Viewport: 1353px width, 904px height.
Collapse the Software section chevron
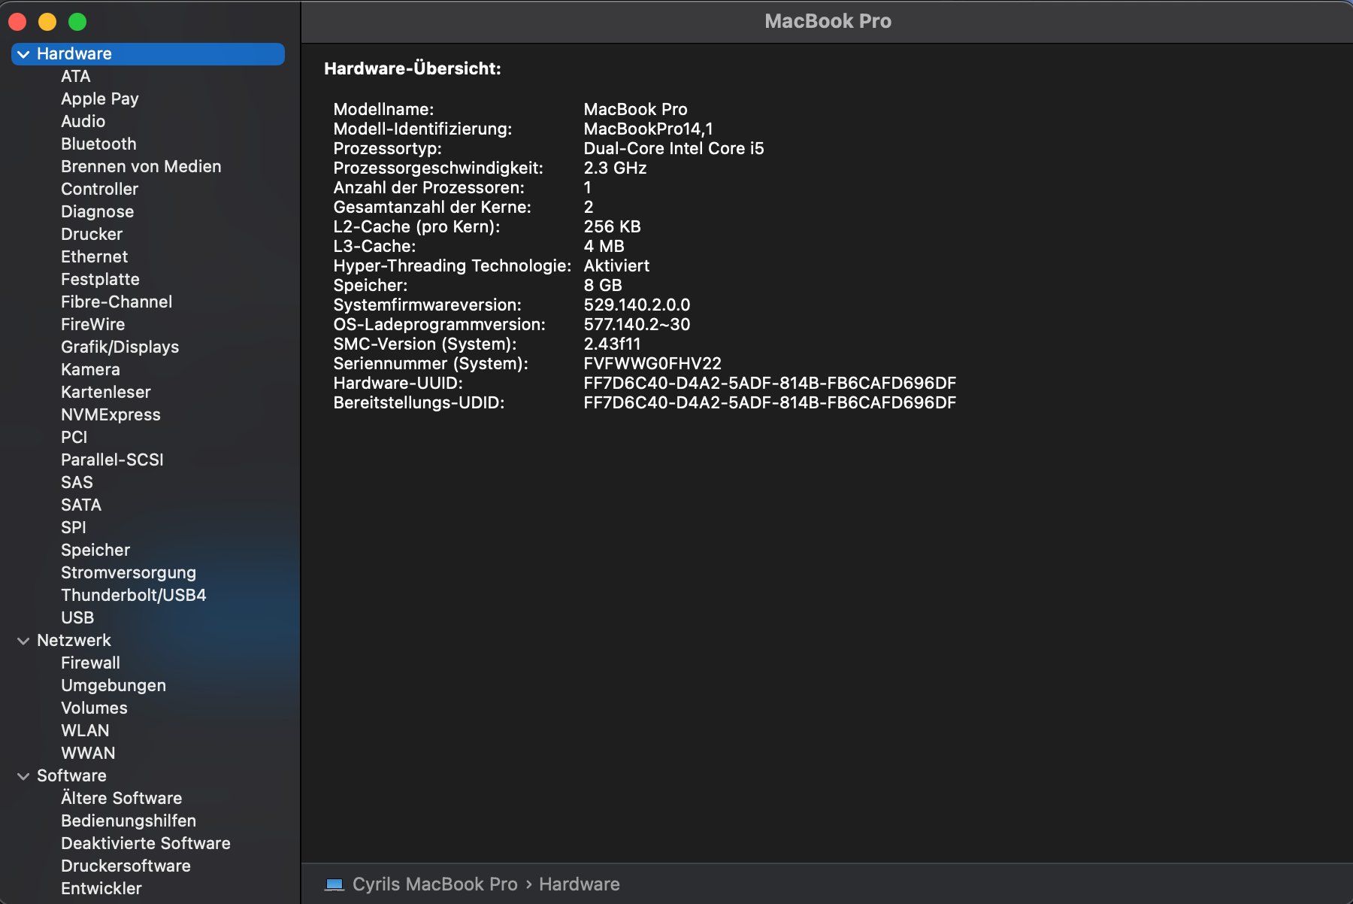click(x=23, y=776)
